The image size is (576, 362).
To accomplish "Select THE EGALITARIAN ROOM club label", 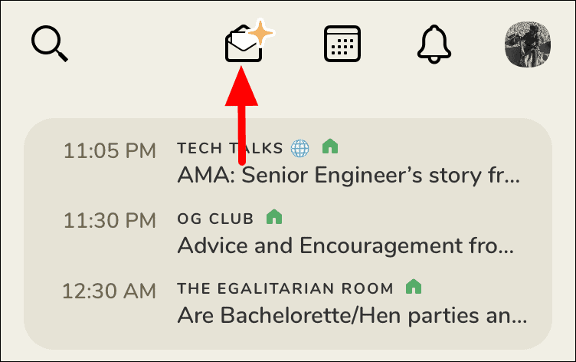I will pyautogui.click(x=285, y=288).
